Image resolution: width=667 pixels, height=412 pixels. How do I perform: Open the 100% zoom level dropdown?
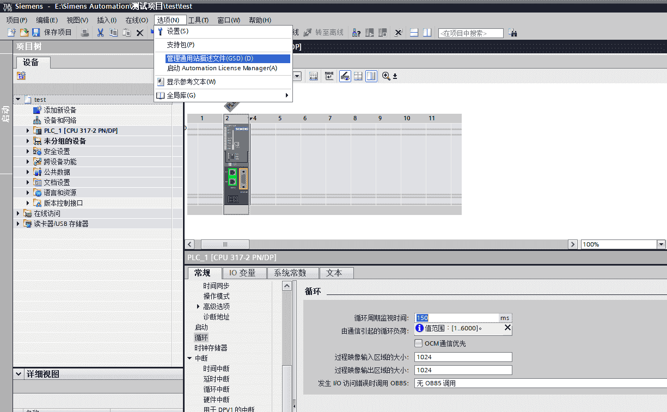point(661,244)
